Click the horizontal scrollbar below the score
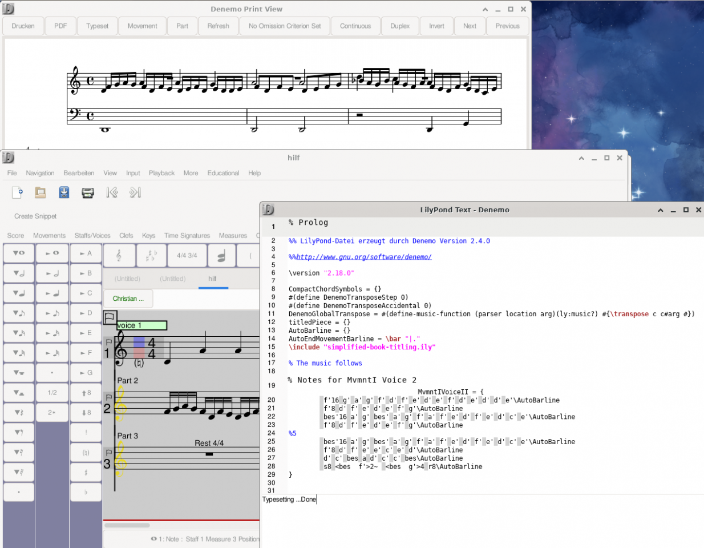The height and width of the screenshot is (548, 704). [x=127, y=525]
